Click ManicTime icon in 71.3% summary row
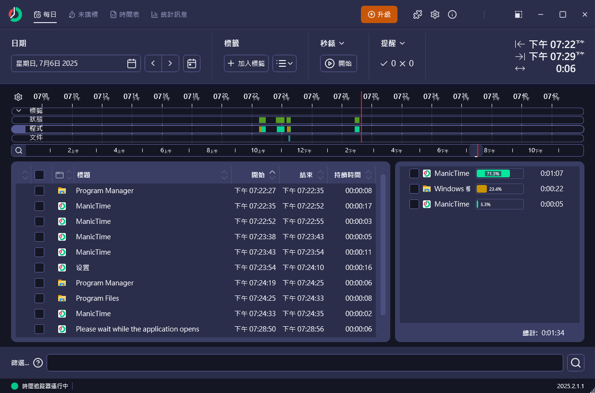This screenshot has width=595, height=393. [x=427, y=173]
